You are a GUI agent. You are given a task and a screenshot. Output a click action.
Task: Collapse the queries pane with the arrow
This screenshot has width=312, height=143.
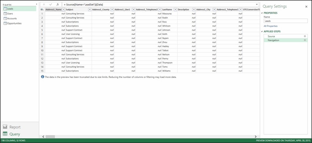coord(37,4)
